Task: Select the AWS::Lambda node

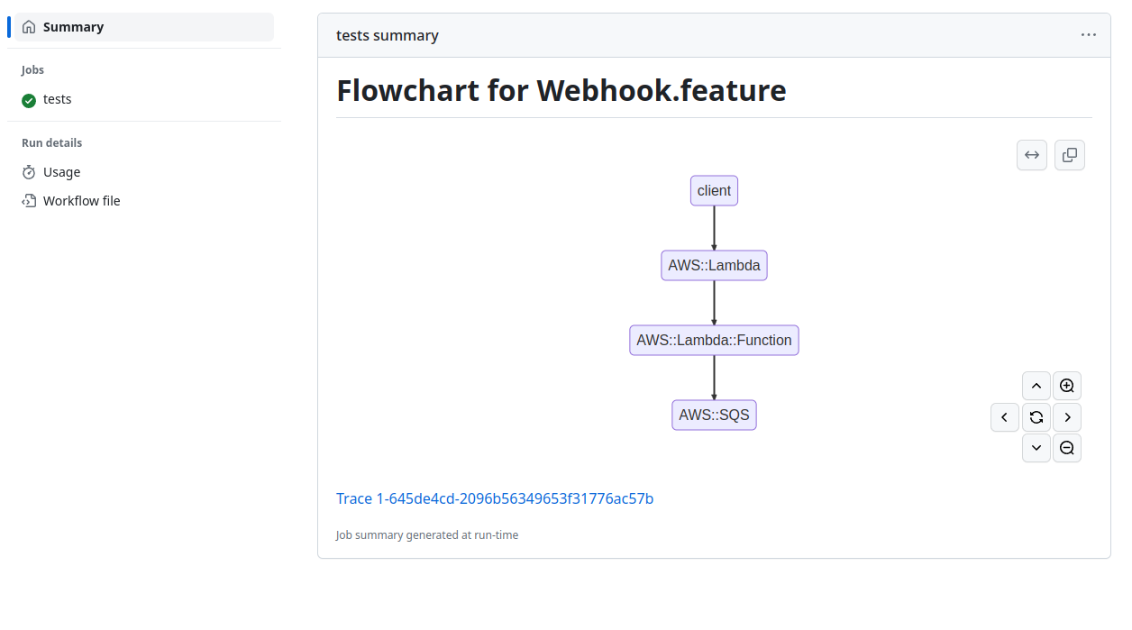Action: coord(714,265)
